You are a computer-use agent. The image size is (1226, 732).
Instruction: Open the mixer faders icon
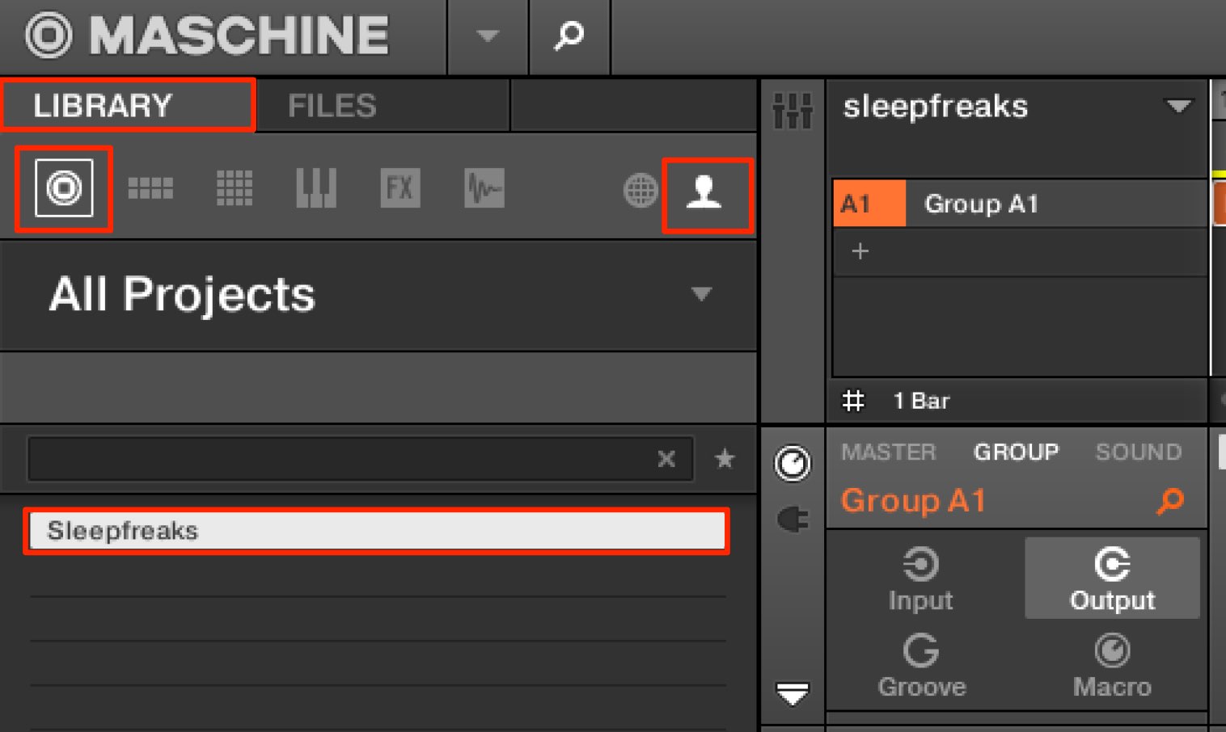(793, 111)
